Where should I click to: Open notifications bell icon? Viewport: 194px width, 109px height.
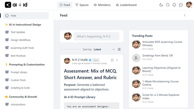pyautogui.click(x=174, y=5)
